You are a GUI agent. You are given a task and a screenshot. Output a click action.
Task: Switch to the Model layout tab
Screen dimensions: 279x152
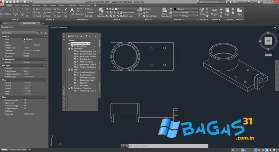pyautogui.click(x=4, y=149)
